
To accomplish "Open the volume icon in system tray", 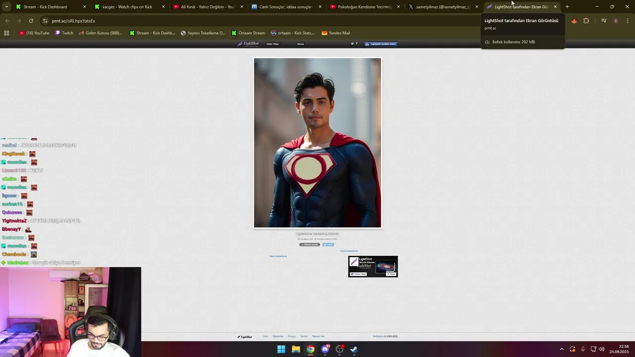I will click(602, 349).
